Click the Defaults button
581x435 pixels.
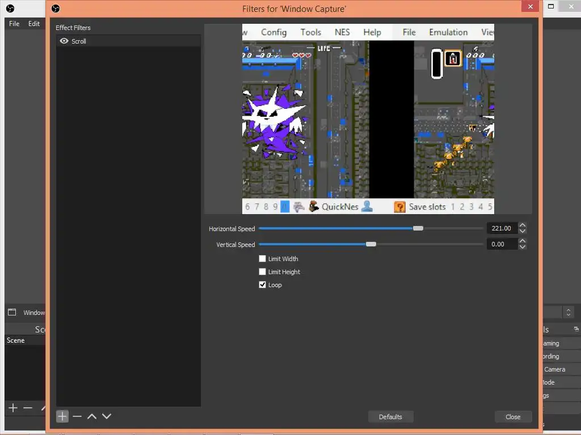click(390, 416)
